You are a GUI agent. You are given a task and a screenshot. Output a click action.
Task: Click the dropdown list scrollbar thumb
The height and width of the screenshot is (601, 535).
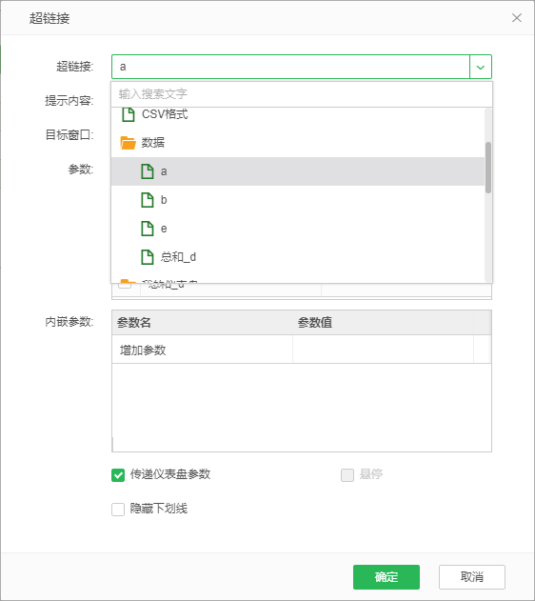click(488, 168)
